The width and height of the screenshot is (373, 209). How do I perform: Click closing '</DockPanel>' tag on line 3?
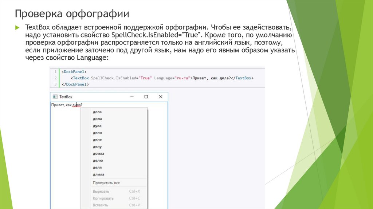pos(75,84)
